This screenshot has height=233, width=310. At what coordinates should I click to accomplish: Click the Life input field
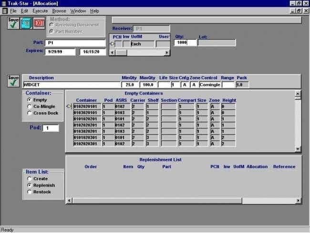(x=164, y=85)
